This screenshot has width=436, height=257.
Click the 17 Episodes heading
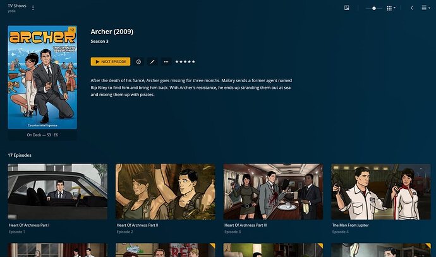pyautogui.click(x=20, y=155)
